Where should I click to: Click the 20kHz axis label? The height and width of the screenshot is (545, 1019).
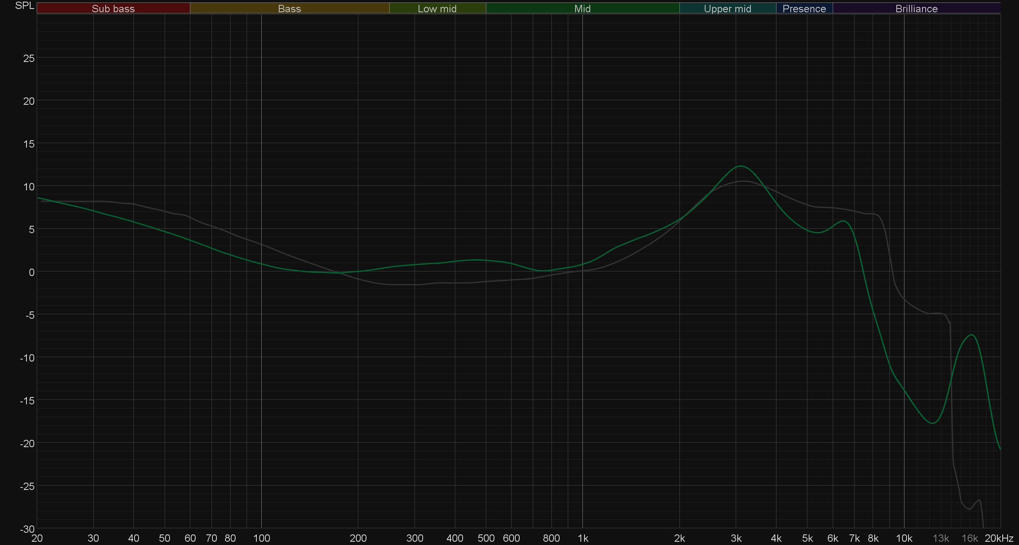point(999,538)
